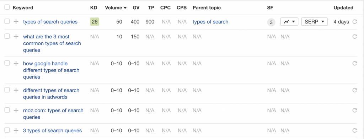The width and height of the screenshot is (364, 139).
Task: Sort table by Updated column
Action: click(x=343, y=8)
